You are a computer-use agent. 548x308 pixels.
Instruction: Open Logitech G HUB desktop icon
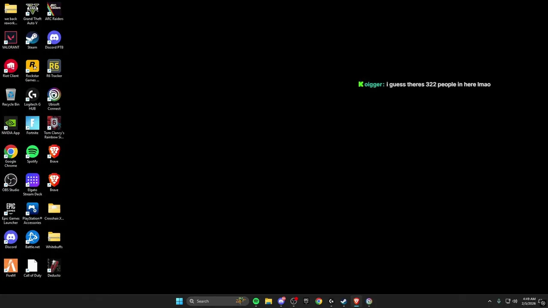point(32,100)
